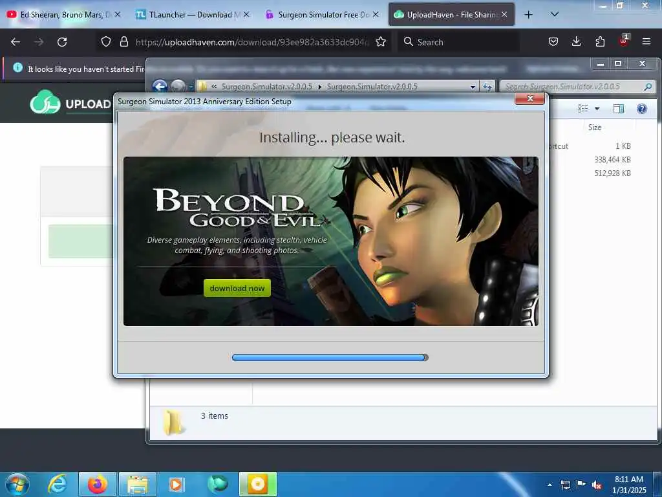
Task: Open the Save to Pocket icon
Action: click(553, 41)
